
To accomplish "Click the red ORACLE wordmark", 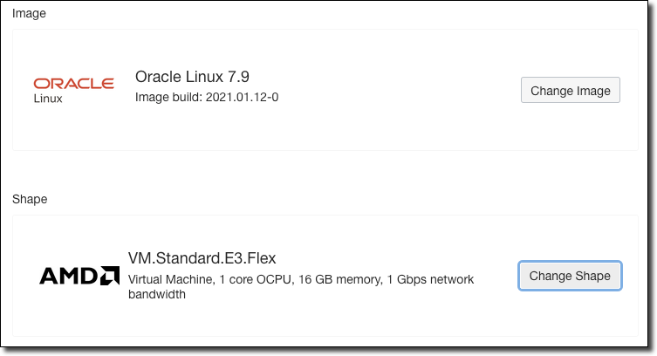I will [73, 84].
